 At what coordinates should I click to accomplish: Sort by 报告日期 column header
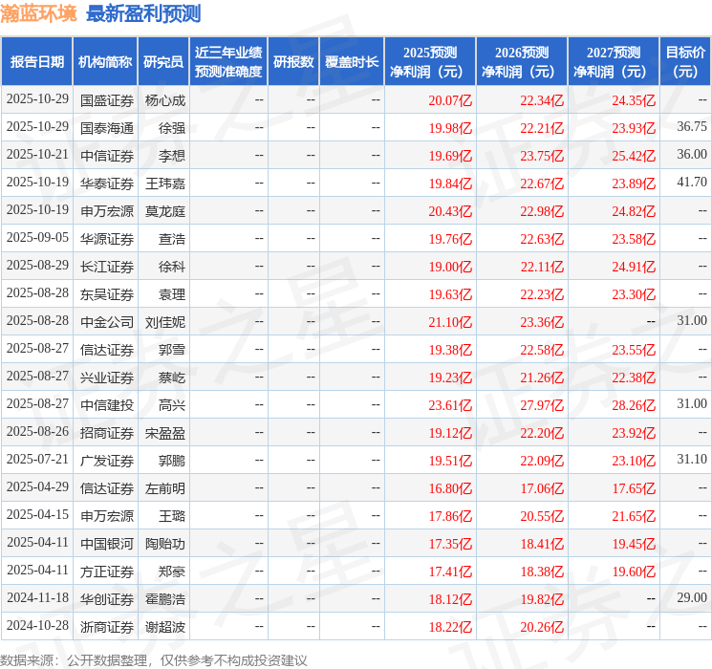coord(37,62)
